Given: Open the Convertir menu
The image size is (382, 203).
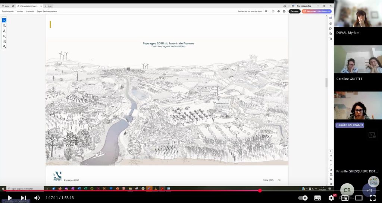Looking at the screenshot, I should tap(30, 12).
